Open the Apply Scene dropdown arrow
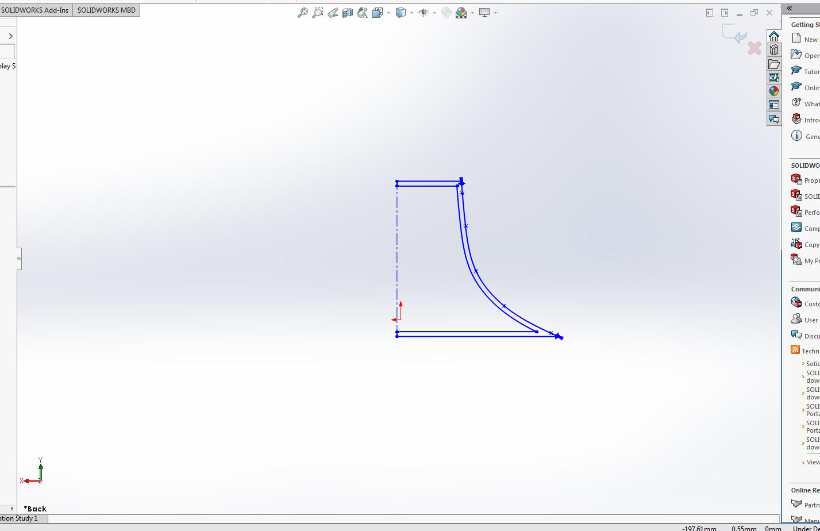Screen dimensions: 820x531 point(473,13)
